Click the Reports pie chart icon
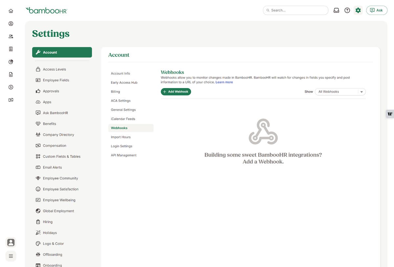The width and height of the screenshot is (394, 267). 11,61
